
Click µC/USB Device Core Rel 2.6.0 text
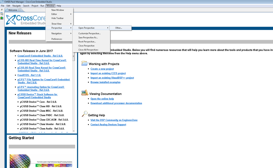point(38,102)
